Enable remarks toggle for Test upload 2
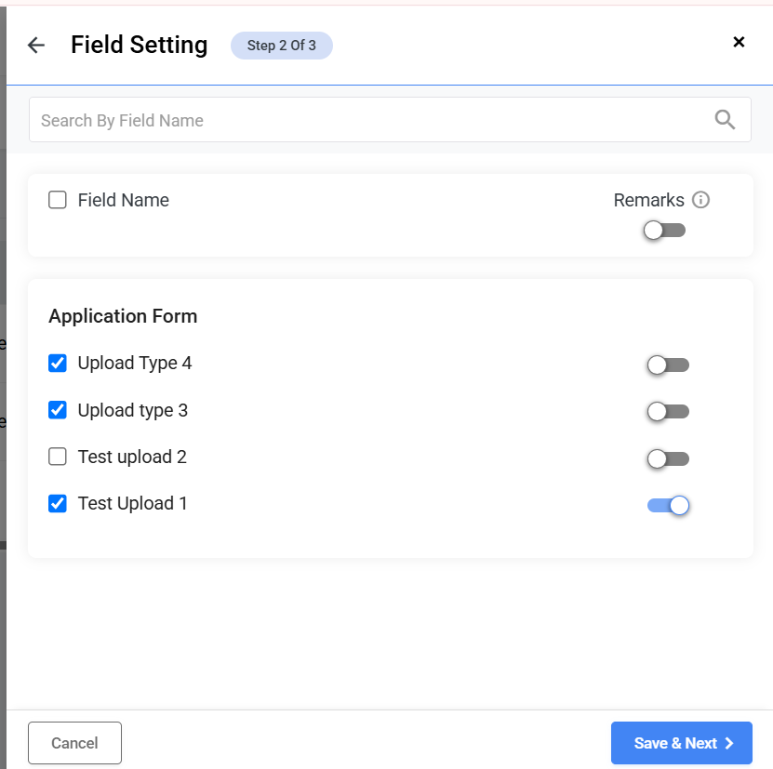The image size is (773, 769). 668,459
